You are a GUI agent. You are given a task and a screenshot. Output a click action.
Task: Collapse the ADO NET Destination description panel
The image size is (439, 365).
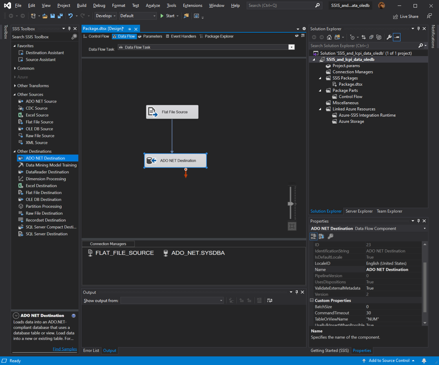coord(16,315)
